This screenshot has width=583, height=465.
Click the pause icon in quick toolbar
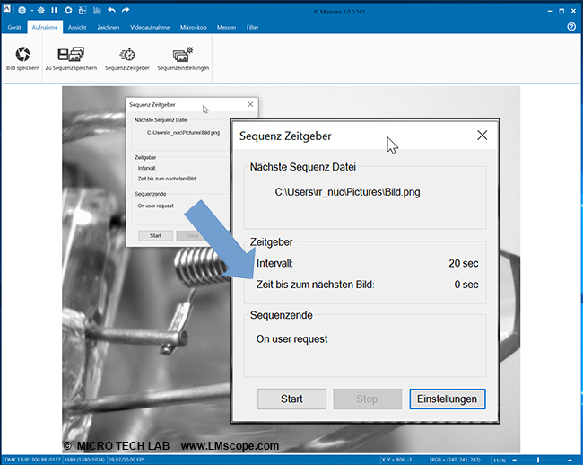click(x=54, y=10)
